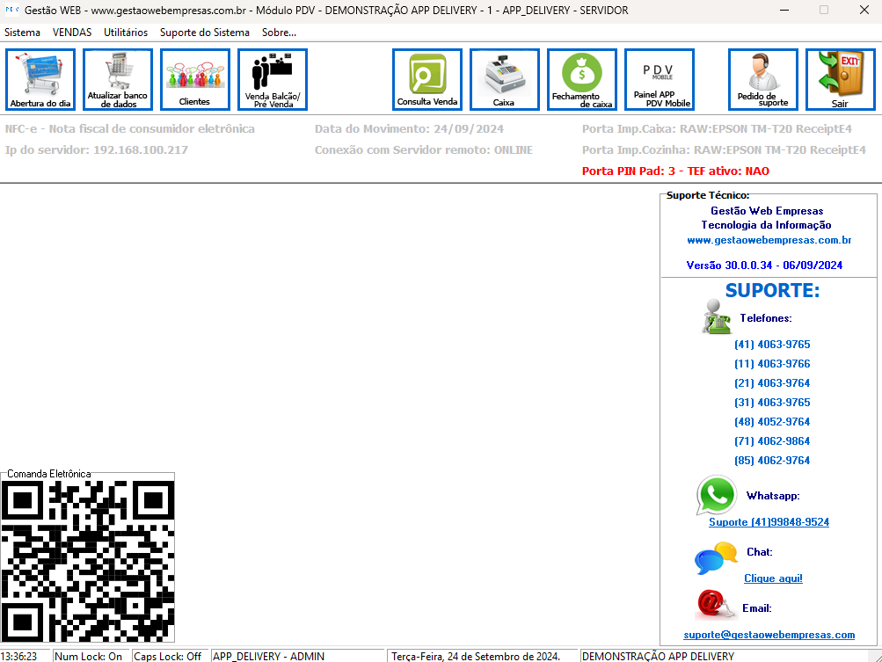Open the Clientes toolbar button
This screenshot has height=662, width=882.
pyautogui.click(x=194, y=79)
